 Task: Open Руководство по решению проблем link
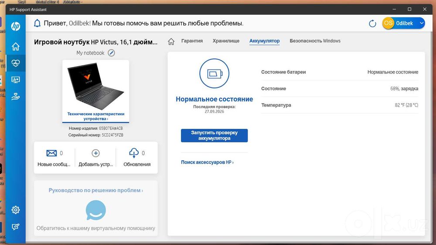[95, 190]
